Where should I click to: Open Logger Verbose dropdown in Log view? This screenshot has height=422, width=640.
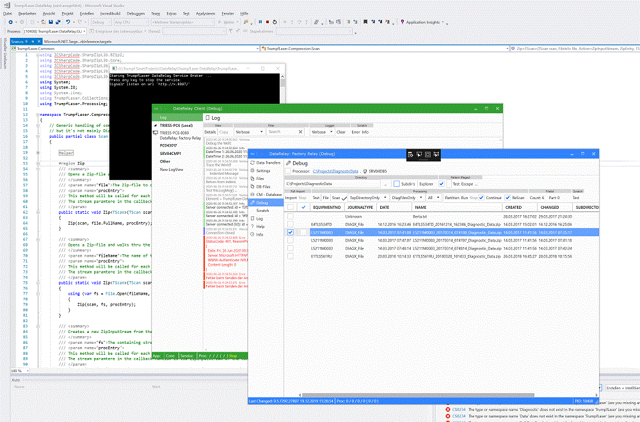(322, 132)
